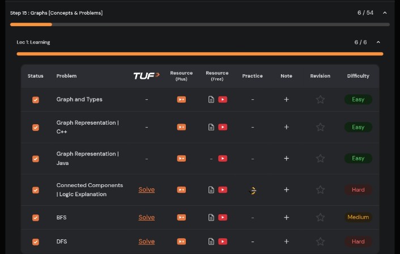The width and height of the screenshot is (400, 254).
Task: Open article for Graph Representation C++
Action: pyautogui.click(x=211, y=127)
